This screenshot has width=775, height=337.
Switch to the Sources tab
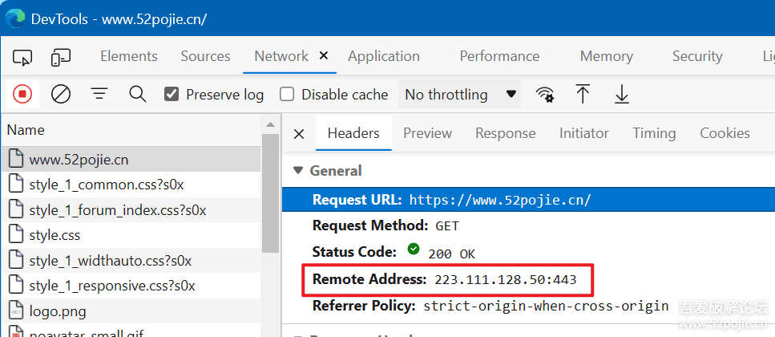pos(205,56)
